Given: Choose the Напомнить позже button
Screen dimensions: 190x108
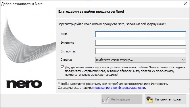Looking at the screenshot, I should click(x=165, y=99).
